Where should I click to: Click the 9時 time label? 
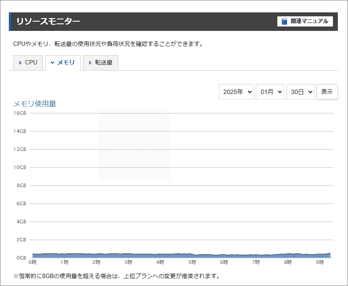pyautogui.click(x=320, y=262)
